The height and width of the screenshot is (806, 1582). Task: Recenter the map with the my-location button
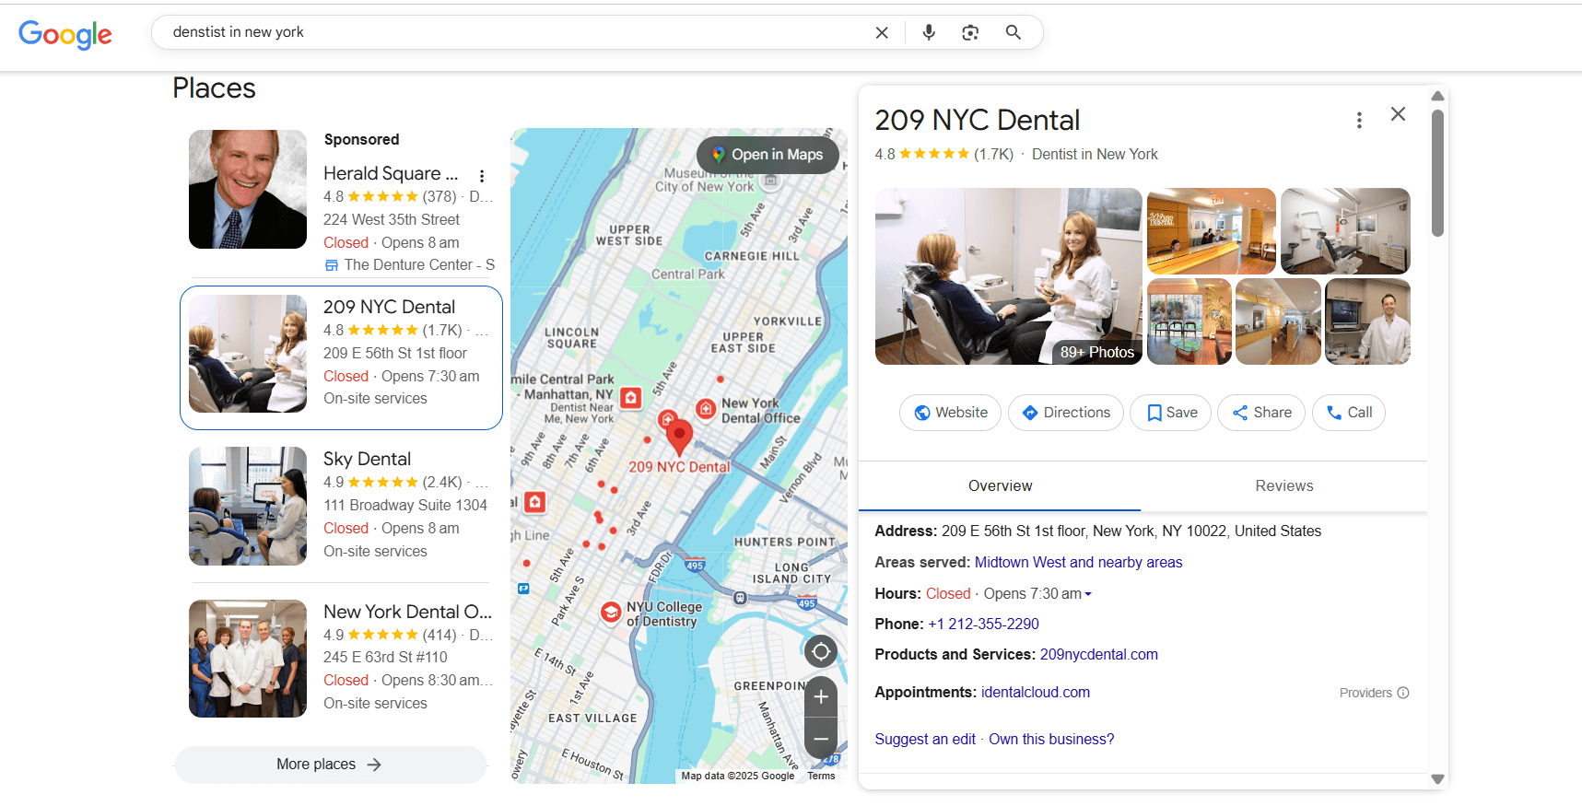pyautogui.click(x=821, y=651)
